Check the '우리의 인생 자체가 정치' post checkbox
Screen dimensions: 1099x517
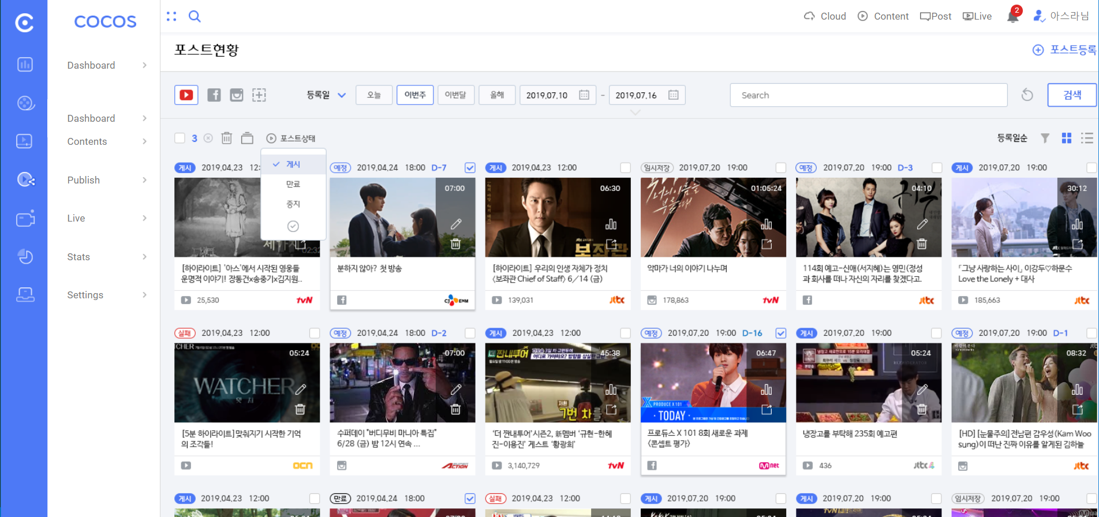(625, 168)
